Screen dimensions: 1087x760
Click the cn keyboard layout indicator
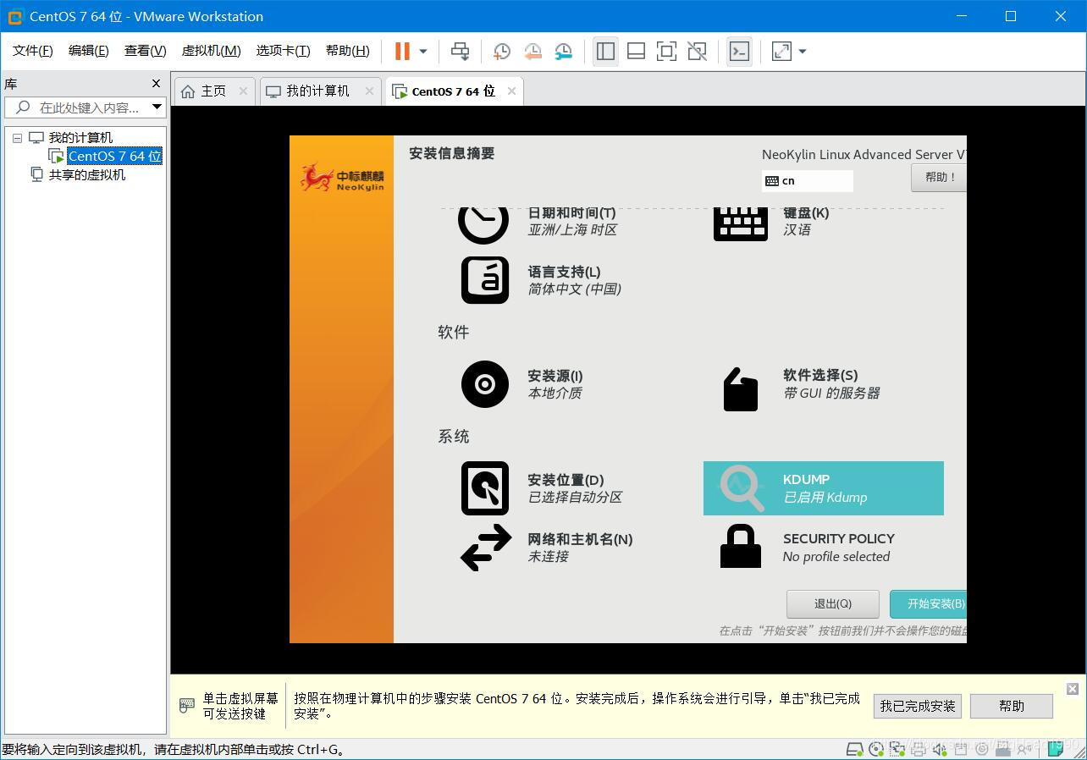[x=807, y=180]
